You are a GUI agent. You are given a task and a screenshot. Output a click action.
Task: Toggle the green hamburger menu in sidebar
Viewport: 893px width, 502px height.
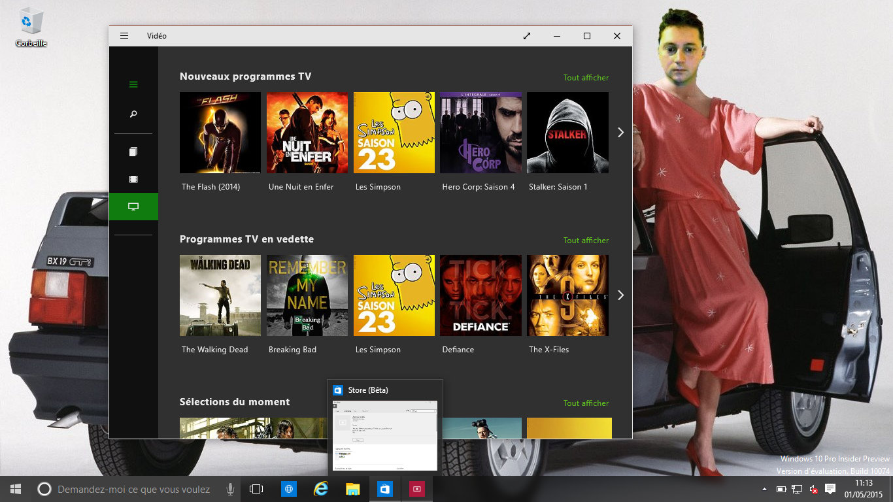pyautogui.click(x=133, y=84)
